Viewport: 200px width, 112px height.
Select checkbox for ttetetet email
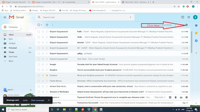[39, 43]
